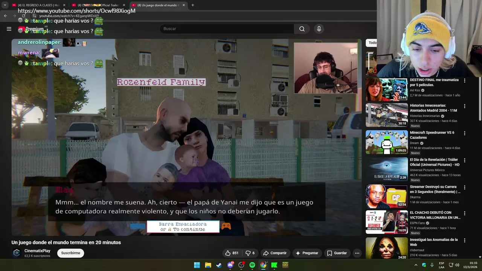The height and width of the screenshot is (271, 482).
Task: Reload the page with refresh icon
Action: [x=23, y=16]
